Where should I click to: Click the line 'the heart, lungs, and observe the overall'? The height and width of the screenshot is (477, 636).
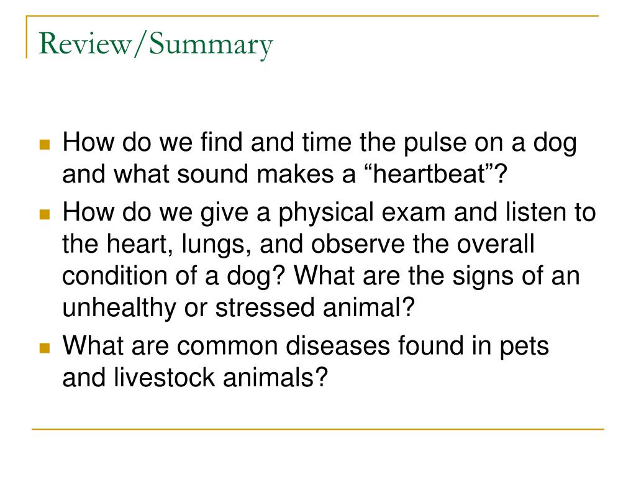298,244
